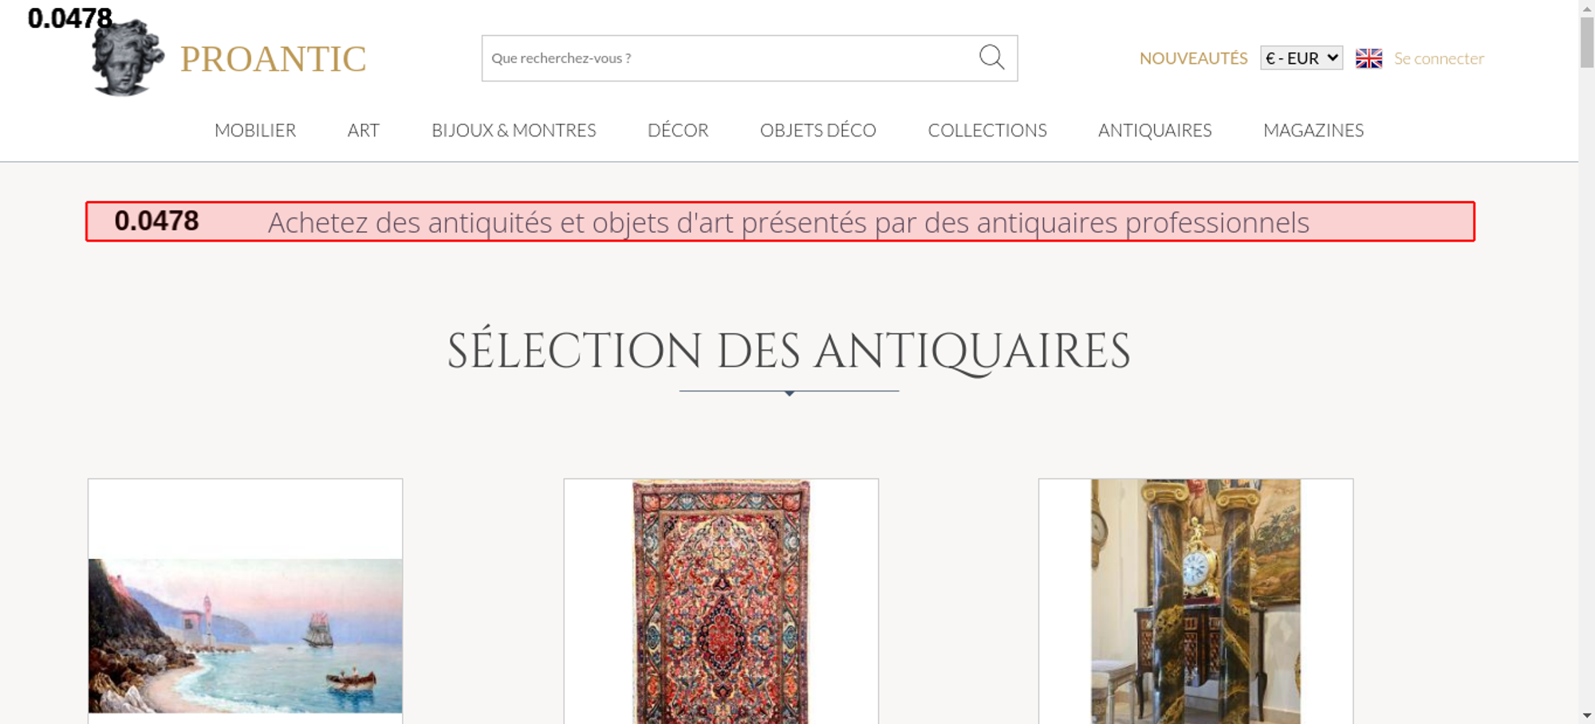The height and width of the screenshot is (724, 1595).
Task: Open the seaside painting thumbnail
Action: (245, 635)
